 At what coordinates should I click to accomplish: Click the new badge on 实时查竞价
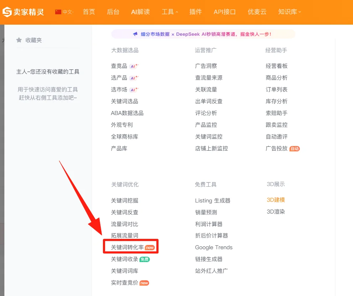144,283
